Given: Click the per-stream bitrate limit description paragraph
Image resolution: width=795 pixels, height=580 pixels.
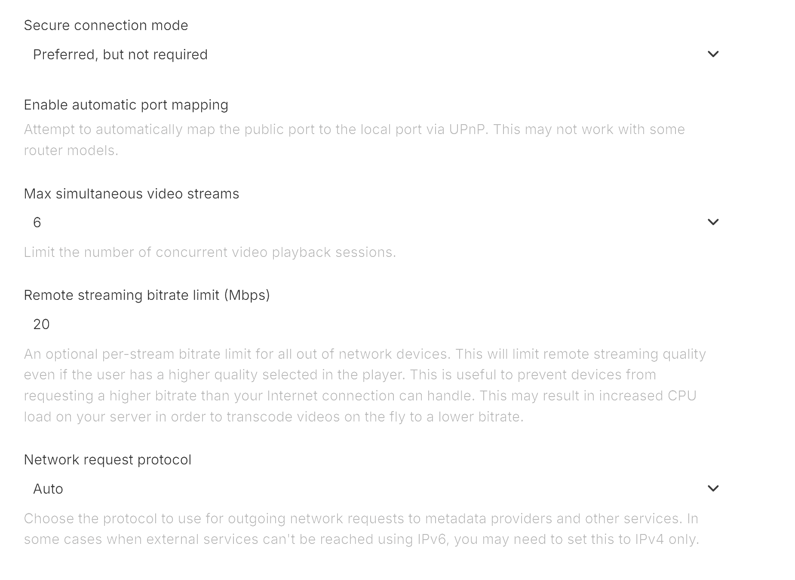Looking at the screenshot, I should pyautogui.click(x=365, y=385).
